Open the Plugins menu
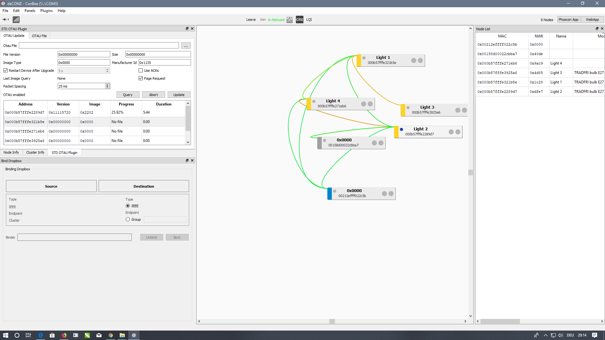Viewport: 605px width, 340px height. click(x=46, y=11)
